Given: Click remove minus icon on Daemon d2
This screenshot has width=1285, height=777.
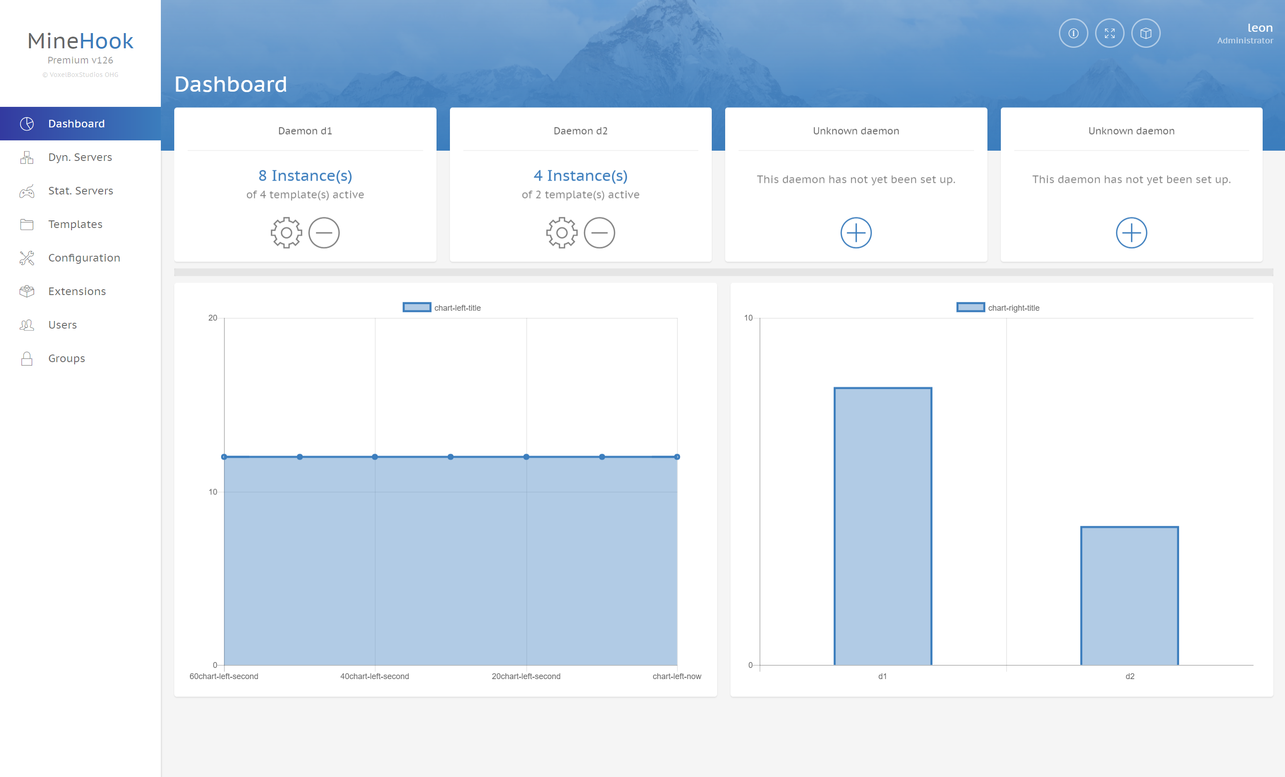Looking at the screenshot, I should [x=599, y=233].
